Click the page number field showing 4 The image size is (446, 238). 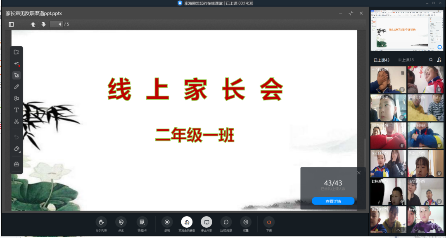click(x=57, y=24)
